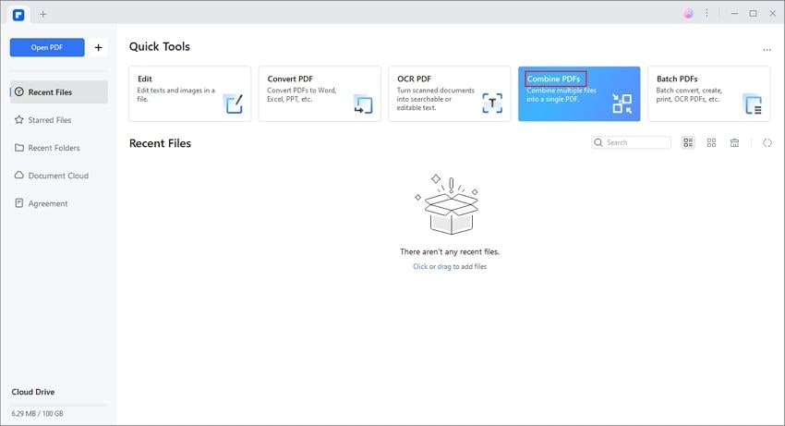
Task: Click the Edit pencil icon
Action: (234, 103)
